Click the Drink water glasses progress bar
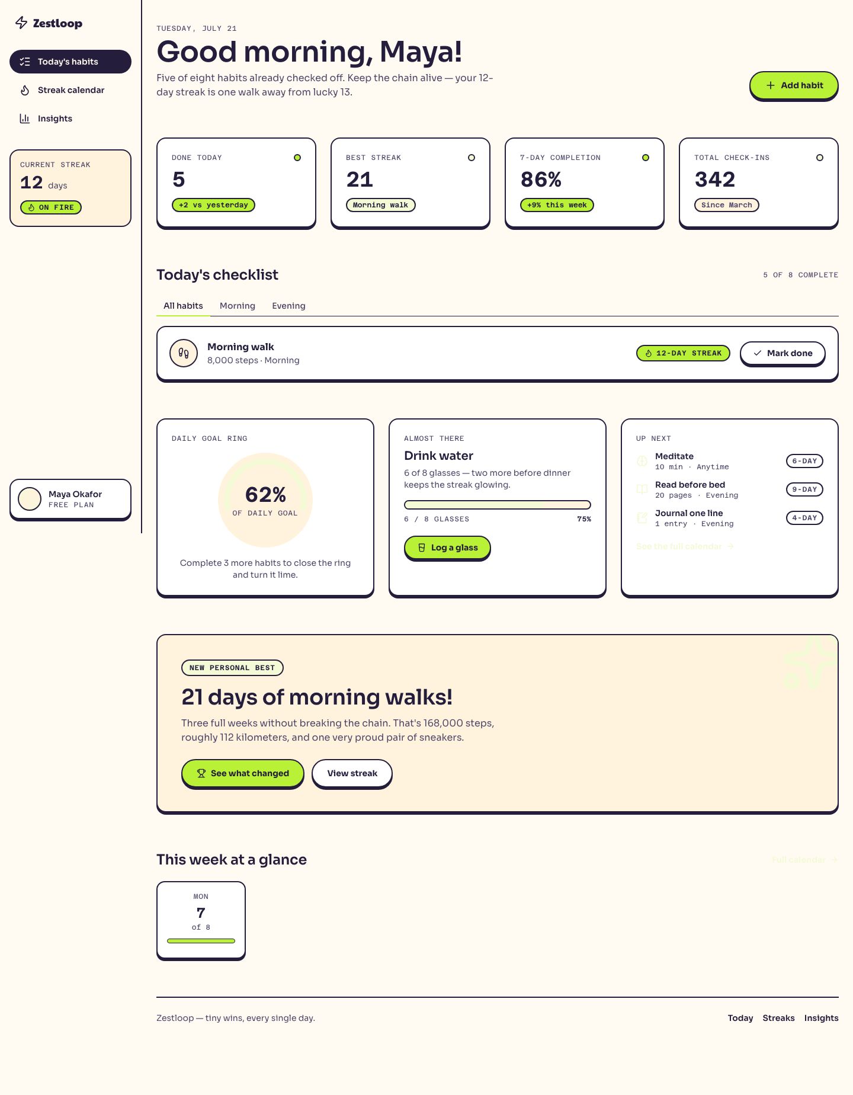Image resolution: width=853 pixels, height=1095 pixels. [x=498, y=505]
